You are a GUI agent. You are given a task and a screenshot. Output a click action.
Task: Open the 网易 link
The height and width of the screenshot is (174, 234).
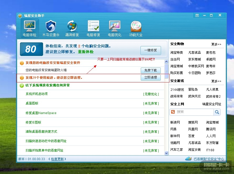[x=173, y=129]
